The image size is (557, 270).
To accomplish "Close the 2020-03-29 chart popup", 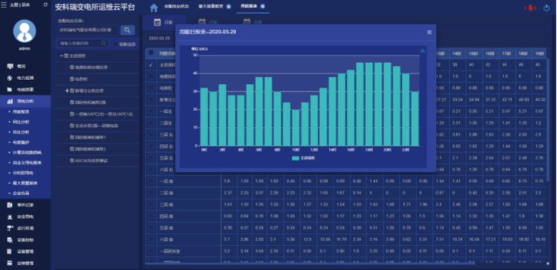I will point(429,33).
